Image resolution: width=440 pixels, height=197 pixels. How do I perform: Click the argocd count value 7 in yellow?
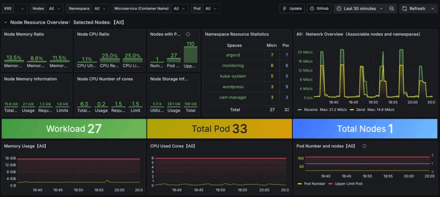coord(272,55)
